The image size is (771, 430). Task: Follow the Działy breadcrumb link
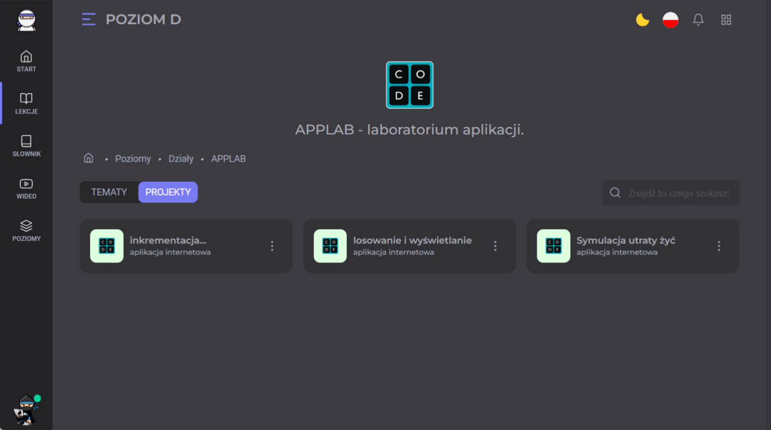point(181,159)
